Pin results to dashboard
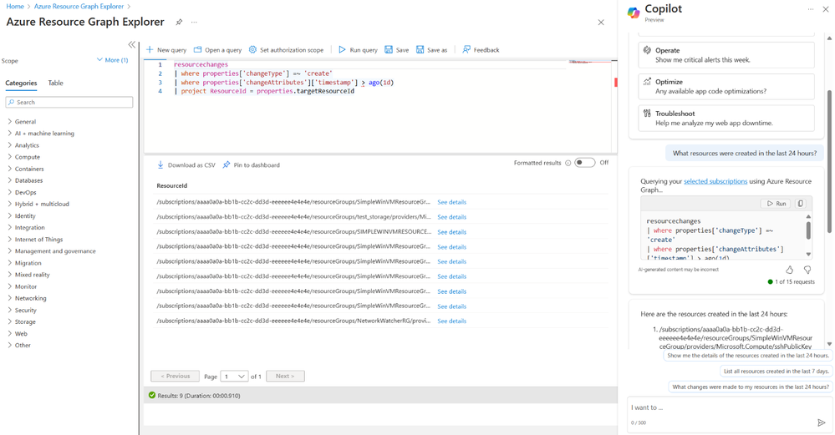The image size is (835, 435). [251, 164]
